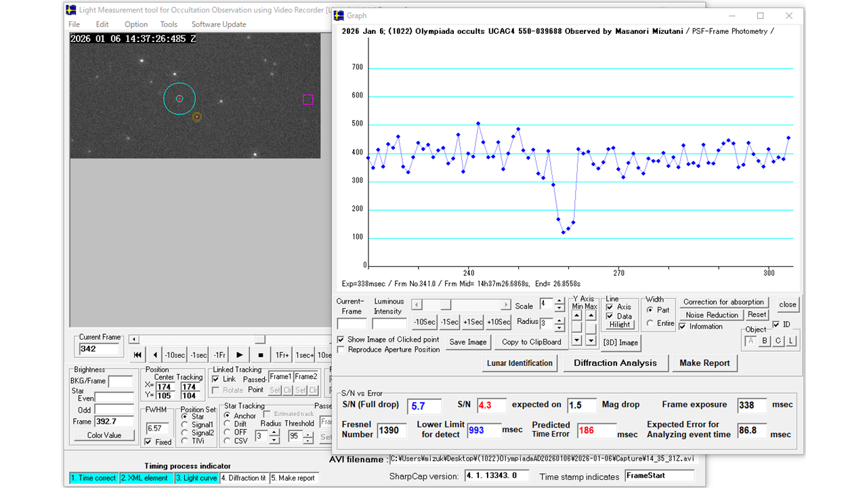Select object B in the Object group
The height and width of the screenshot is (488, 867).
coord(765,341)
